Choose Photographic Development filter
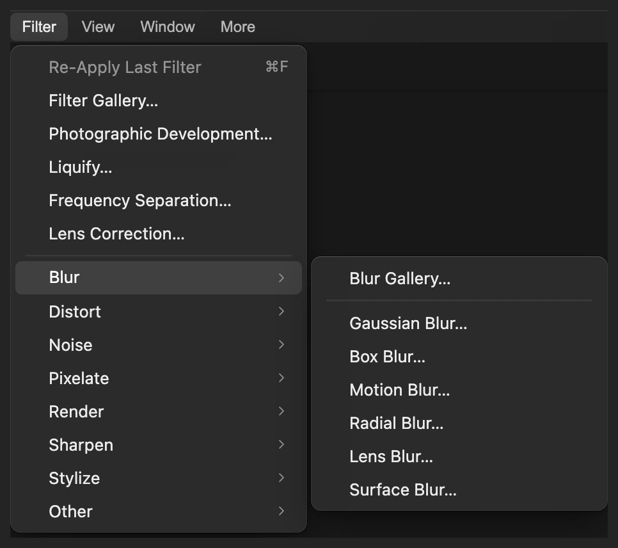618x548 pixels. (159, 134)
